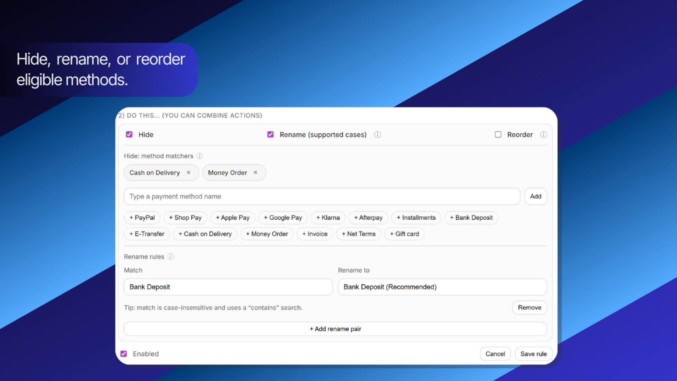The width and height of the screenshot is (677, 381).
Task: Disable the Rename (supported cases) checkbox
Action: 270,135
